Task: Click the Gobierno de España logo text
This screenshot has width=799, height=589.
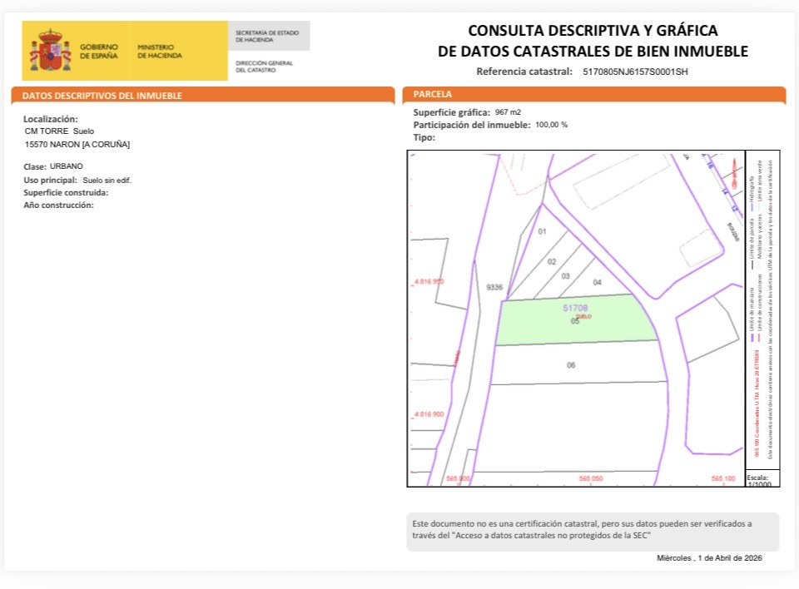Action: coord(99,52)
